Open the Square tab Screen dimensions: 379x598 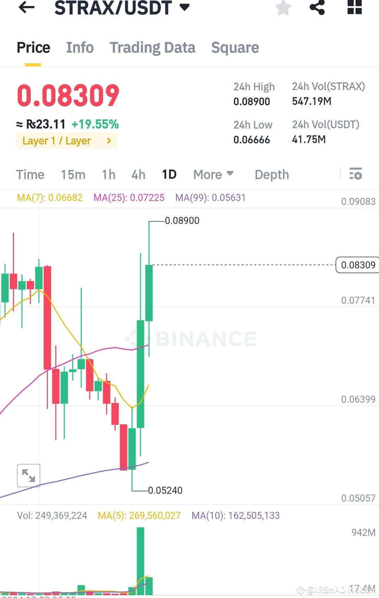(235, 47)
